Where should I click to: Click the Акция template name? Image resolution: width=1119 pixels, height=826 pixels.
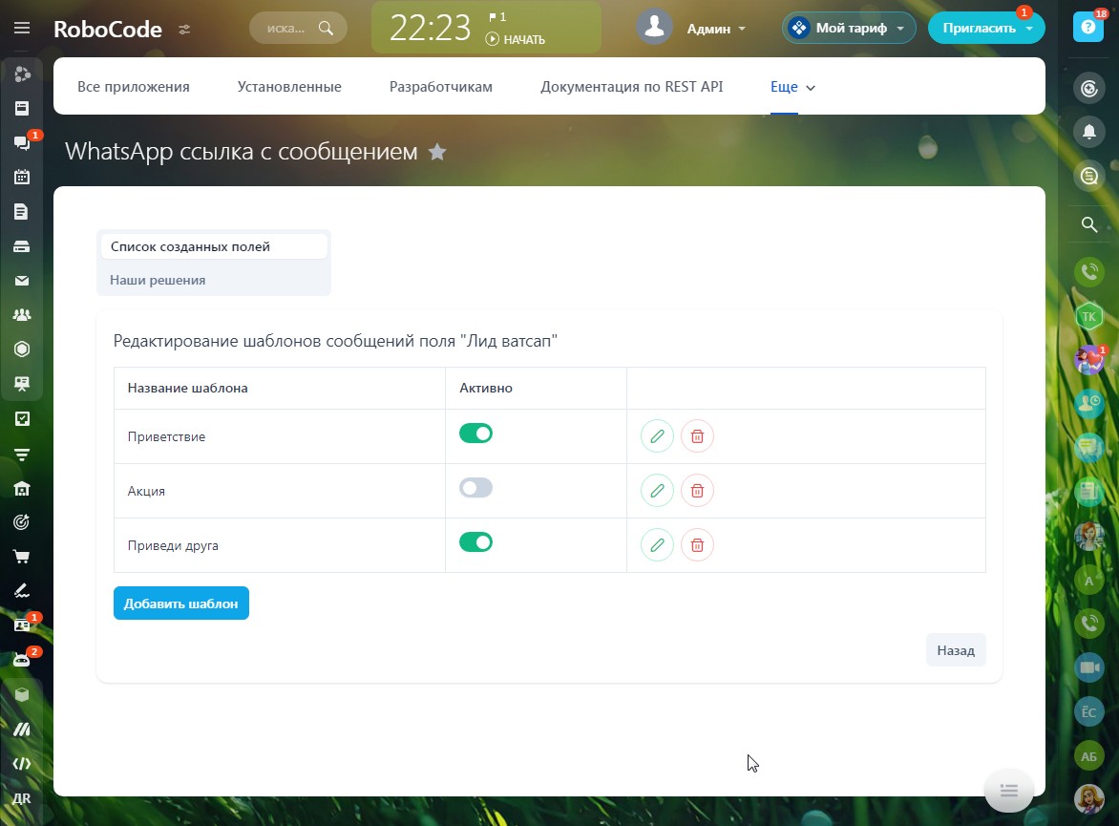146,491
